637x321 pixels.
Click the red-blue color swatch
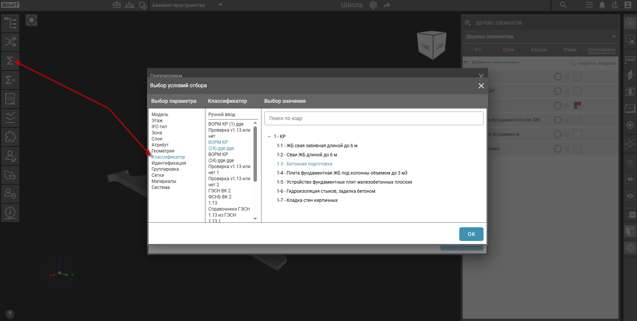pyautogui.click(x=577, y=105)
